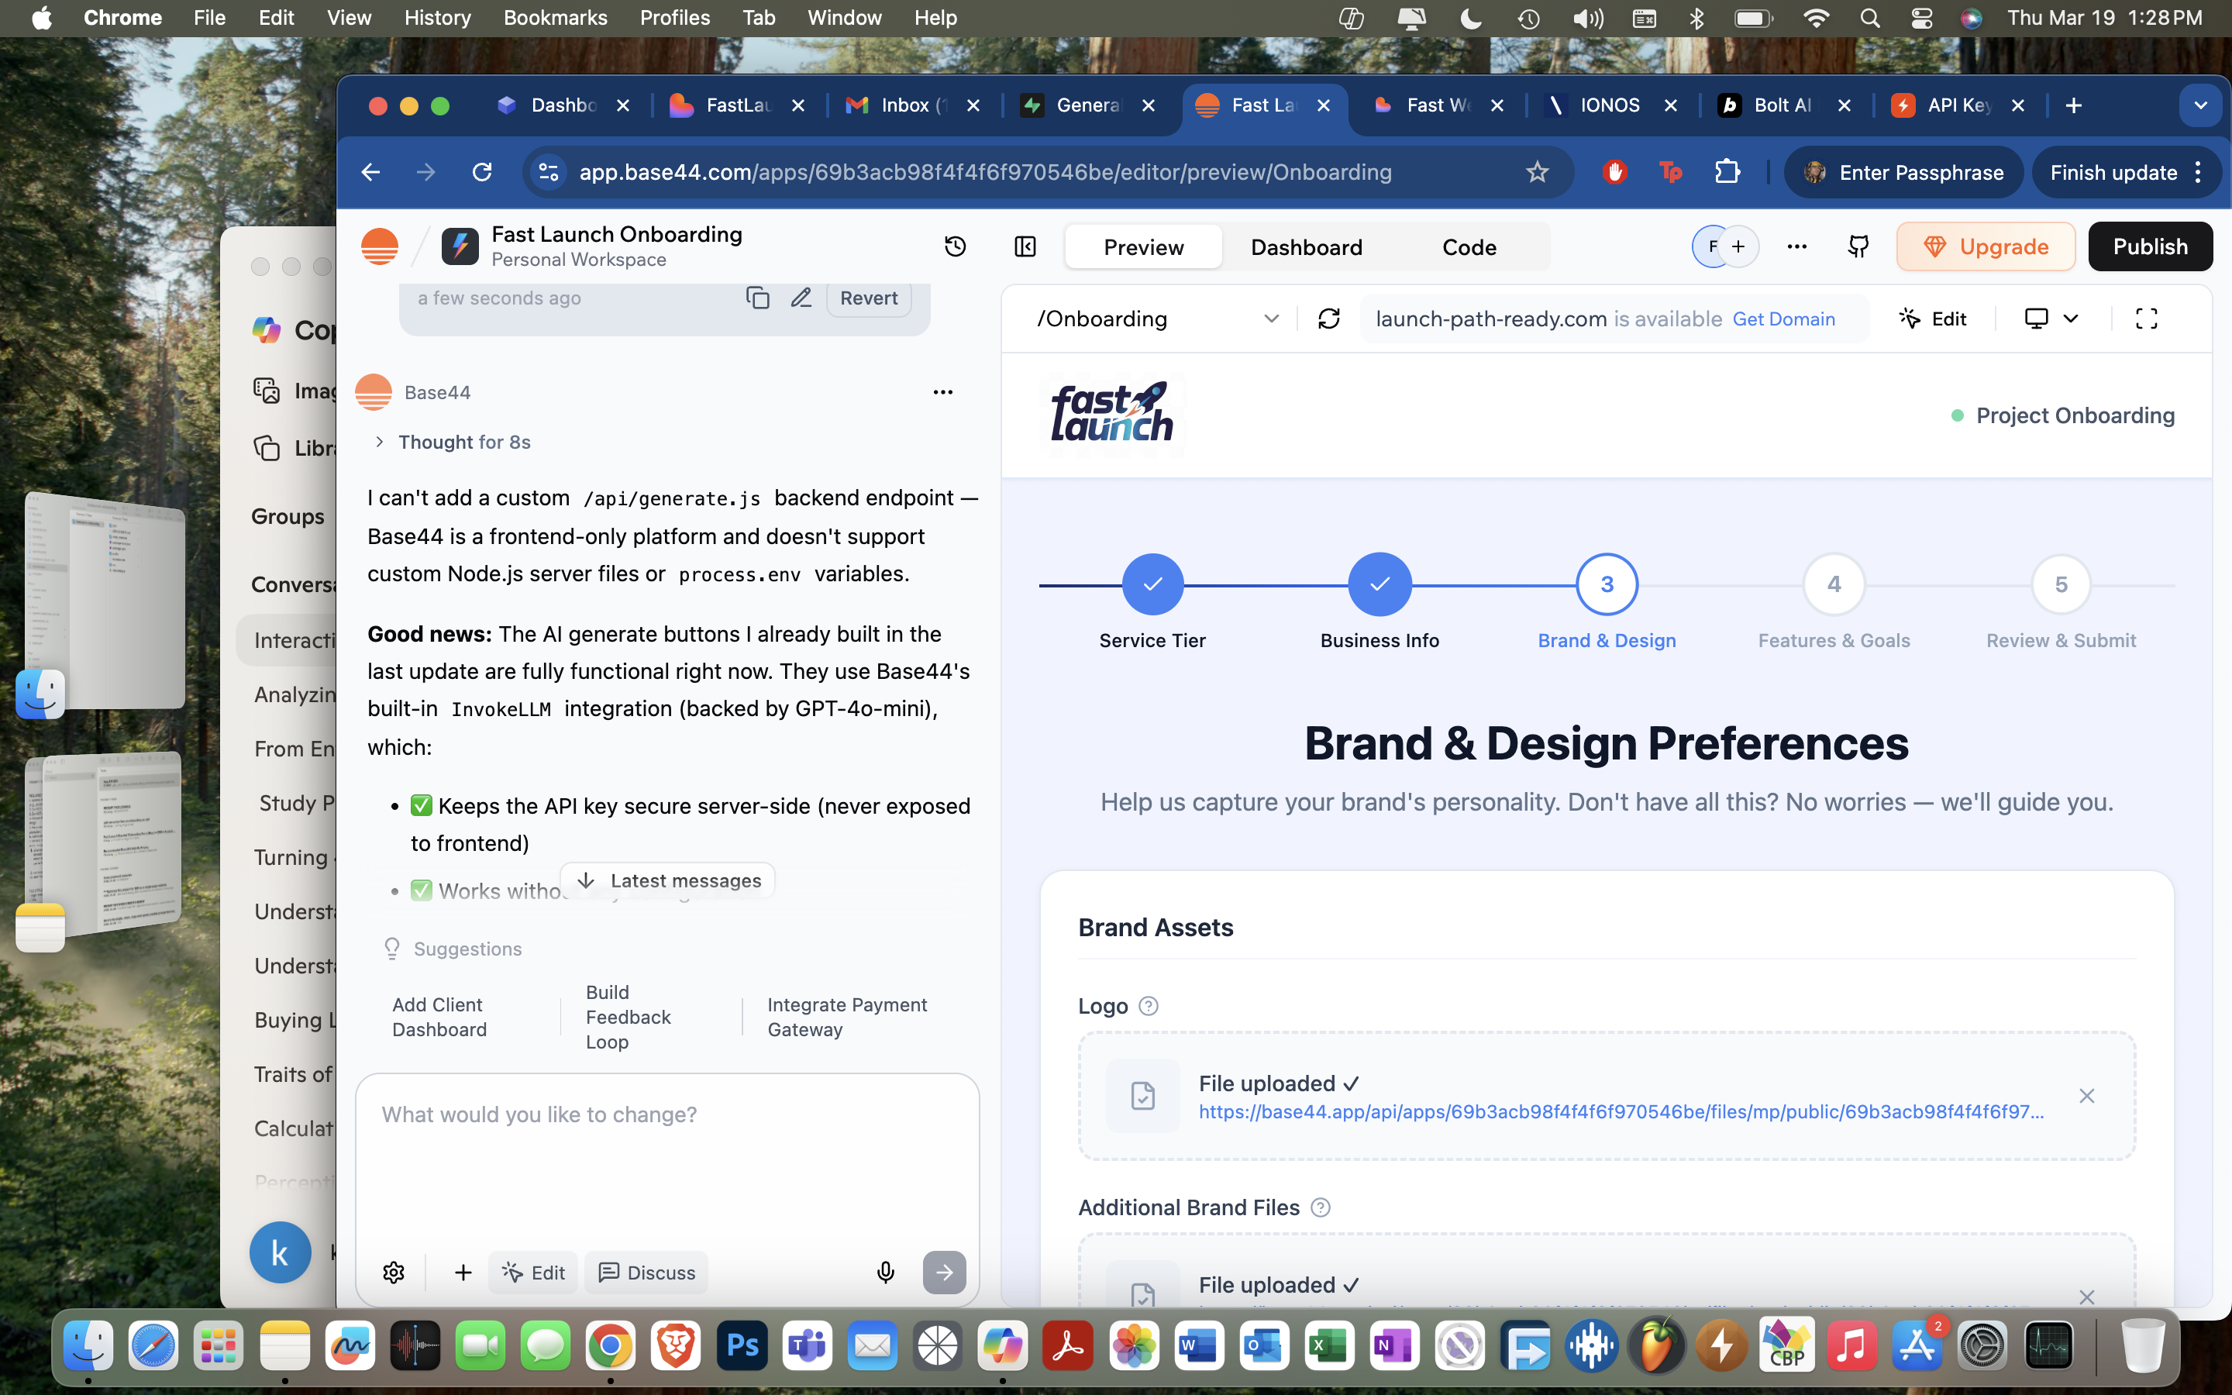
Task: Open Photoshop from the dock
Action: coord(742,1346)
